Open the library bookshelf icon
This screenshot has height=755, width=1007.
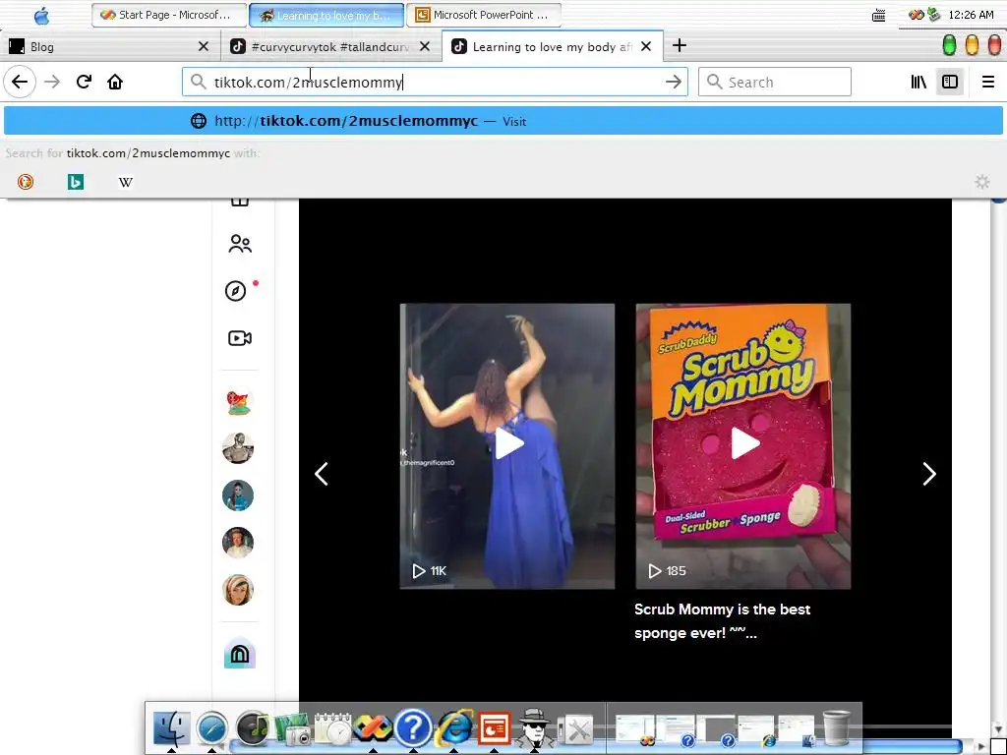pos(918,82)
